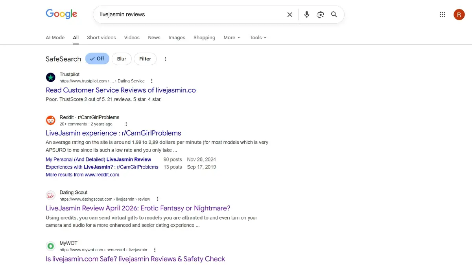
Task: Click the Google logo
Action: [61, 14]
